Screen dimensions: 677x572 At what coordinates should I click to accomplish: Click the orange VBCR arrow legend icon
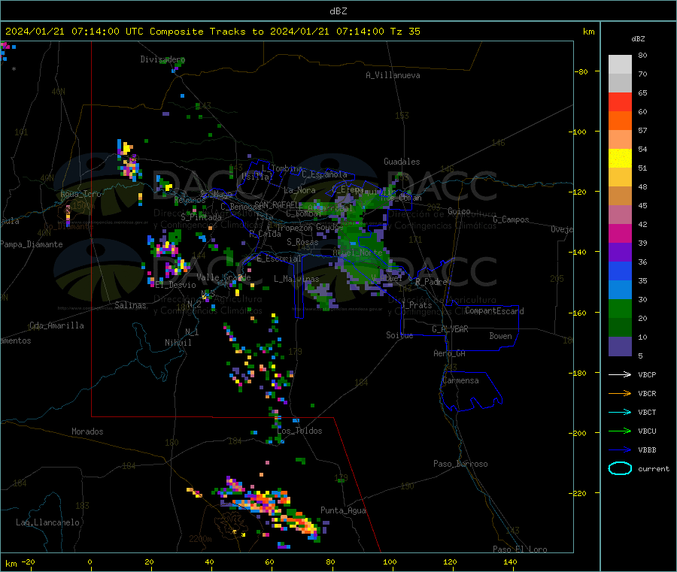(620, 393)
